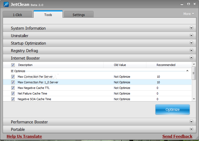Toggle the select-all Description checkbox
This screenshot has height=141, width=199.
tap(13, 65)
